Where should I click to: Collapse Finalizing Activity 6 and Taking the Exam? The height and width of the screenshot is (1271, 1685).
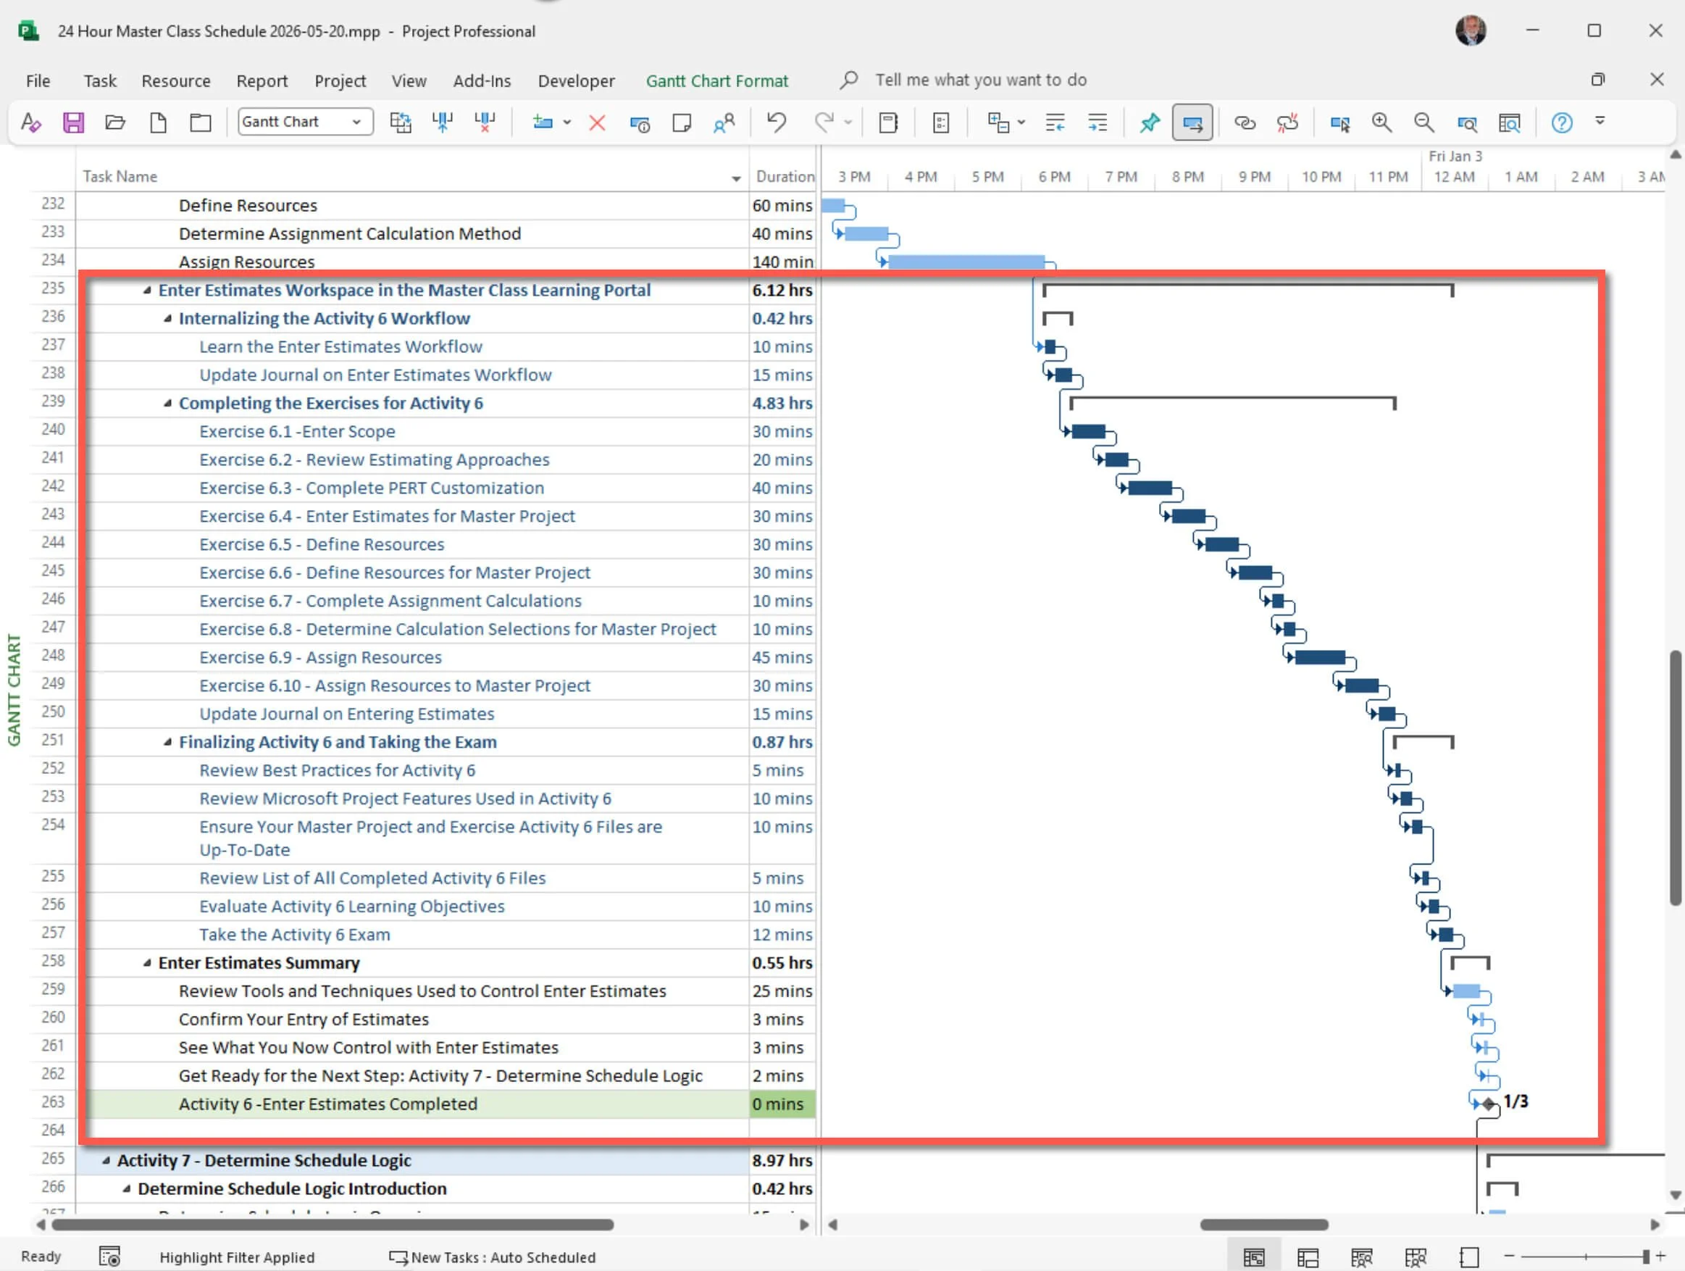click(167, 742)
